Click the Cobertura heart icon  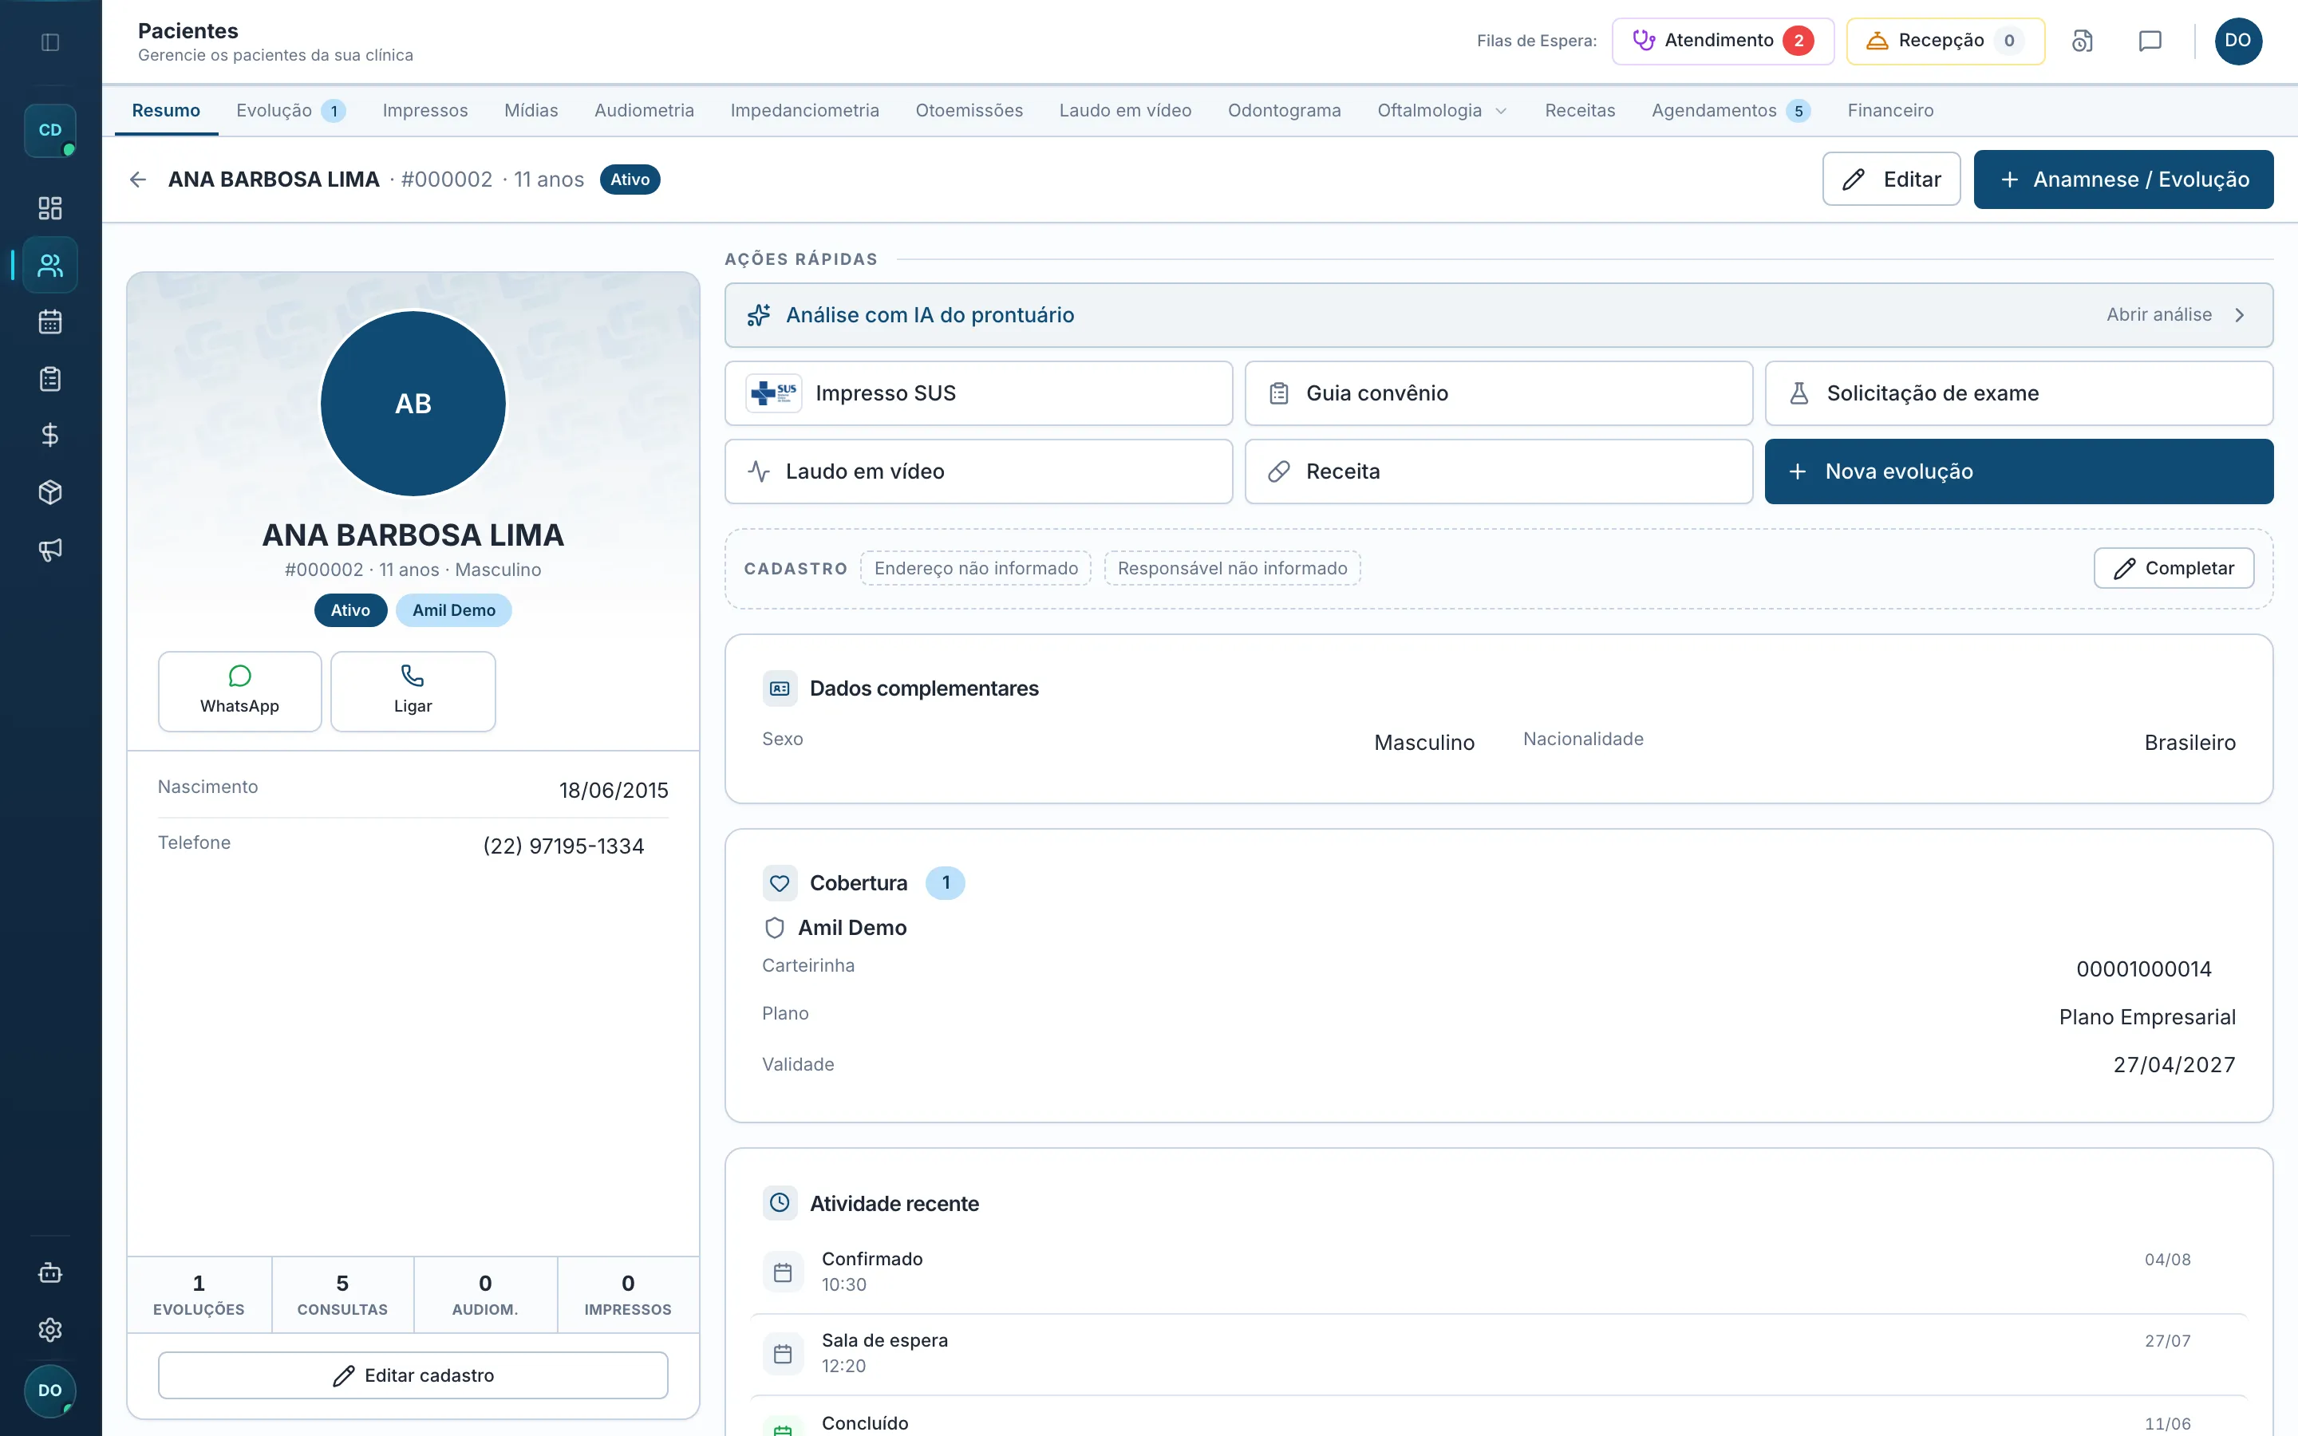pos(780,883)
